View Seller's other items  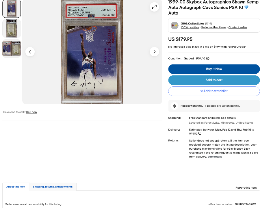point(213,27)
